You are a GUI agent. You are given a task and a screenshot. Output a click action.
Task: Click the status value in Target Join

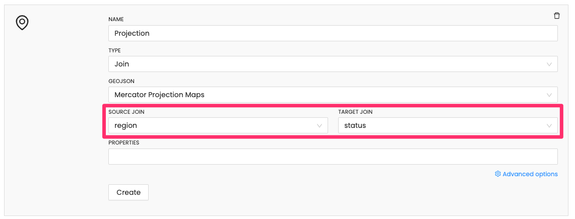[355, 125]
